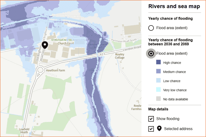Click the Hawthorn Farm label on map

click(56, 70)
